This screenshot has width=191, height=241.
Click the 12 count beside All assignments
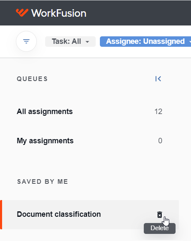158,112
